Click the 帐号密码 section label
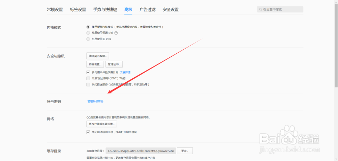Screen dimensions: 338x161 coord(54,102)
